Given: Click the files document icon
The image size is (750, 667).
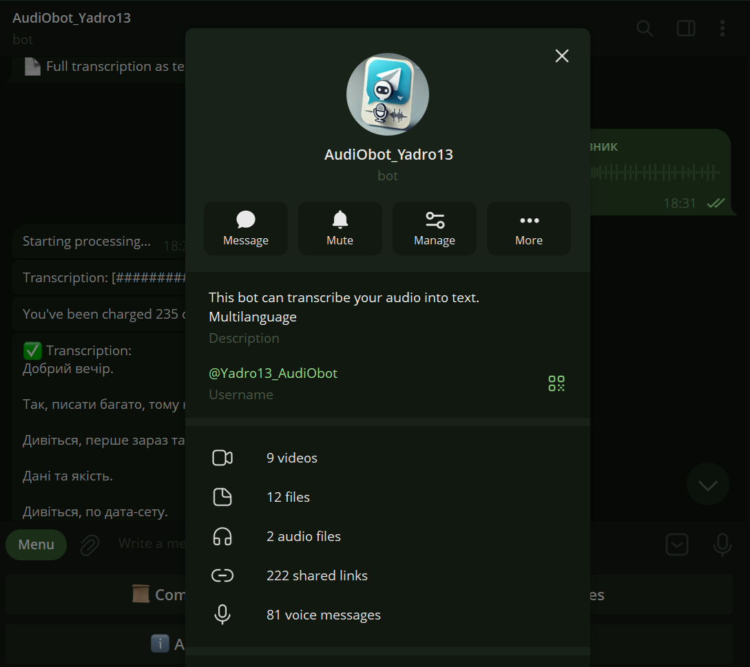Looking at the screenshot, I should click(x=222, y=497).
